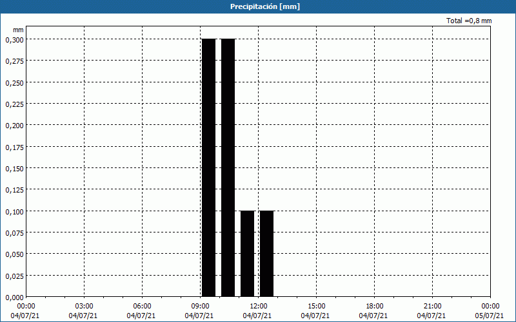Viewport: 516px width, 322px height.
Task: Click the 0,025 y-axis label
Action: [x=14, y=276]
